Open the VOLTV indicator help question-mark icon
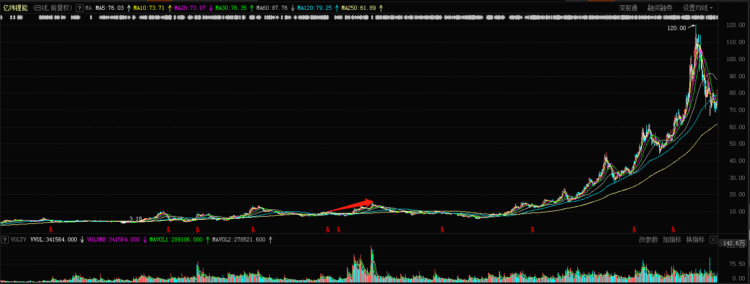Image resolution: width=750 pixels, height=284 pixels. point(5,239)
